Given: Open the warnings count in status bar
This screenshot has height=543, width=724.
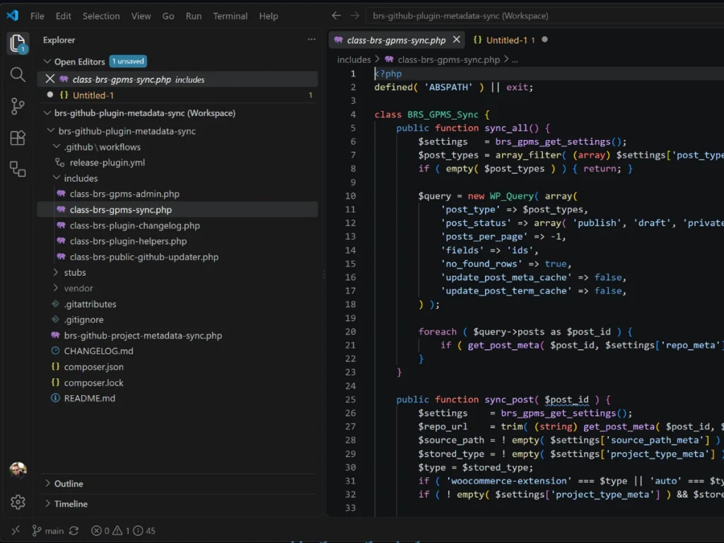Looking at the screenshot, I should coord(122,531).
